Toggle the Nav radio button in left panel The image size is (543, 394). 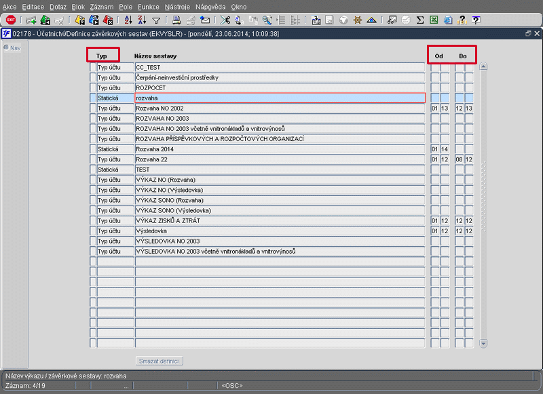6,47
